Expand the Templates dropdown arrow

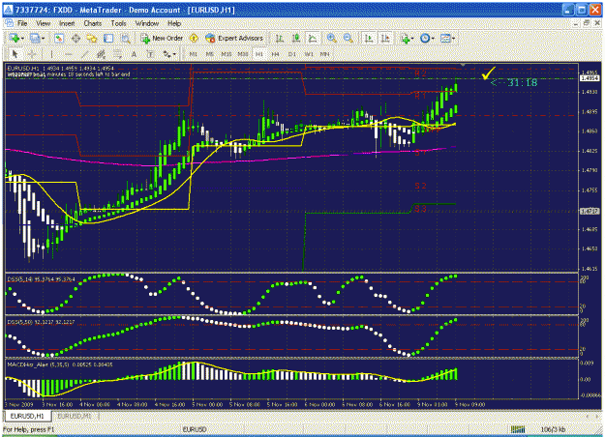point(453,39)
